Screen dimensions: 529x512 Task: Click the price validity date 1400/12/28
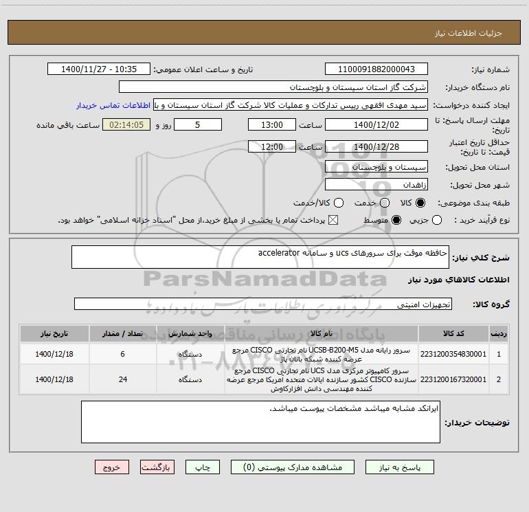(376, 146)
